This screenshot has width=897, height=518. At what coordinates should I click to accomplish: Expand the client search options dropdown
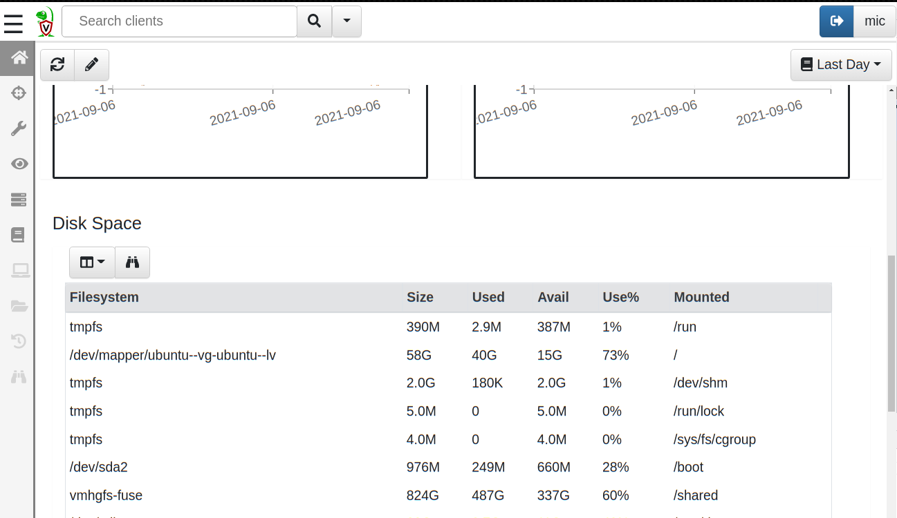(346, 21)
